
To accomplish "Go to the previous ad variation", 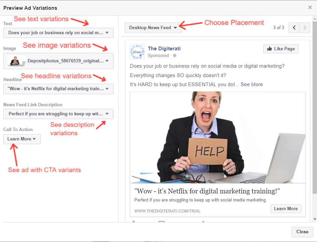I will pyautogui.click(x=294, y=28).
